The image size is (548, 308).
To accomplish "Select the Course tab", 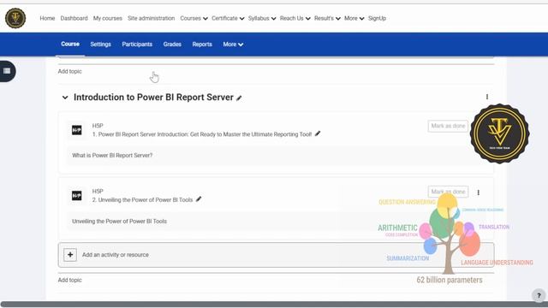I will [x=70, y=44].
